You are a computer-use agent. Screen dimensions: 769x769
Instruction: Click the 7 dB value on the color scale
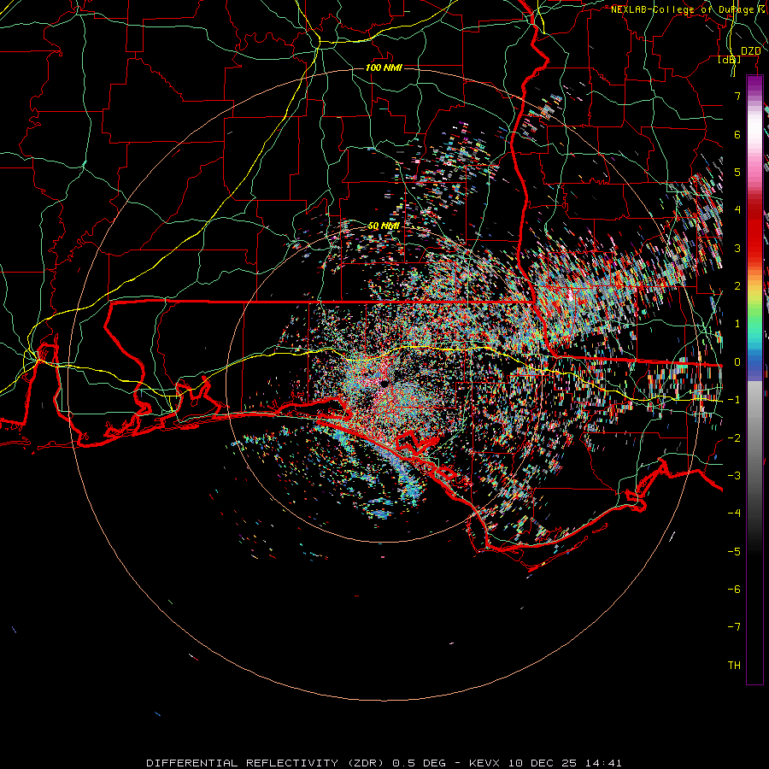click(737, 96)
